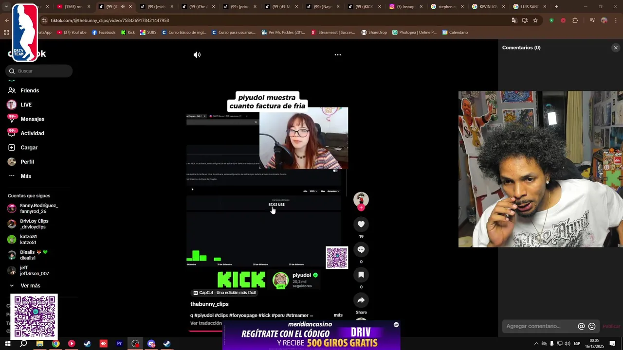The width and height of the screenshot is (623, 350).
Task: Open the ShareDrop bookmark
Action: click(374, 33)
